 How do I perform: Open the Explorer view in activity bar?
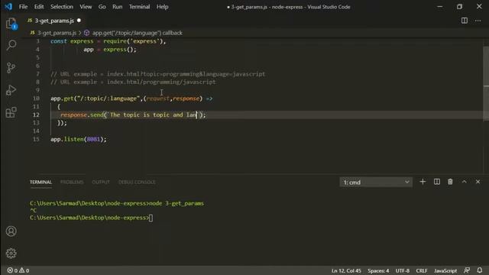11,24
